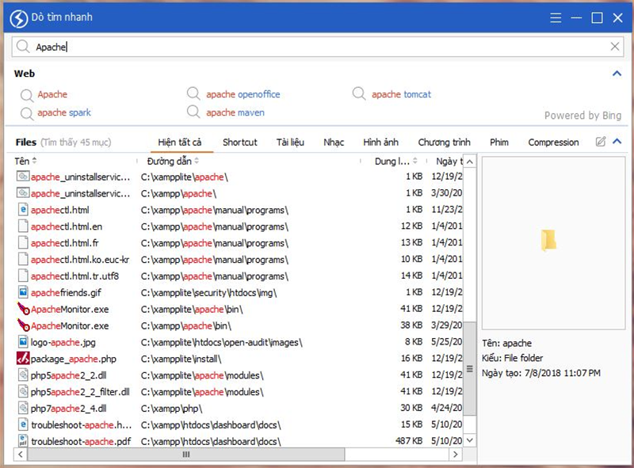Click the folder preview thumbnail
The height and width of the screenshot is (468, 634).
pos(548,241)
